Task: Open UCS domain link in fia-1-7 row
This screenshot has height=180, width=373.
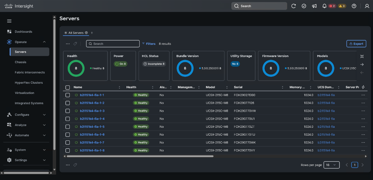Action: [x=326, y=142]
